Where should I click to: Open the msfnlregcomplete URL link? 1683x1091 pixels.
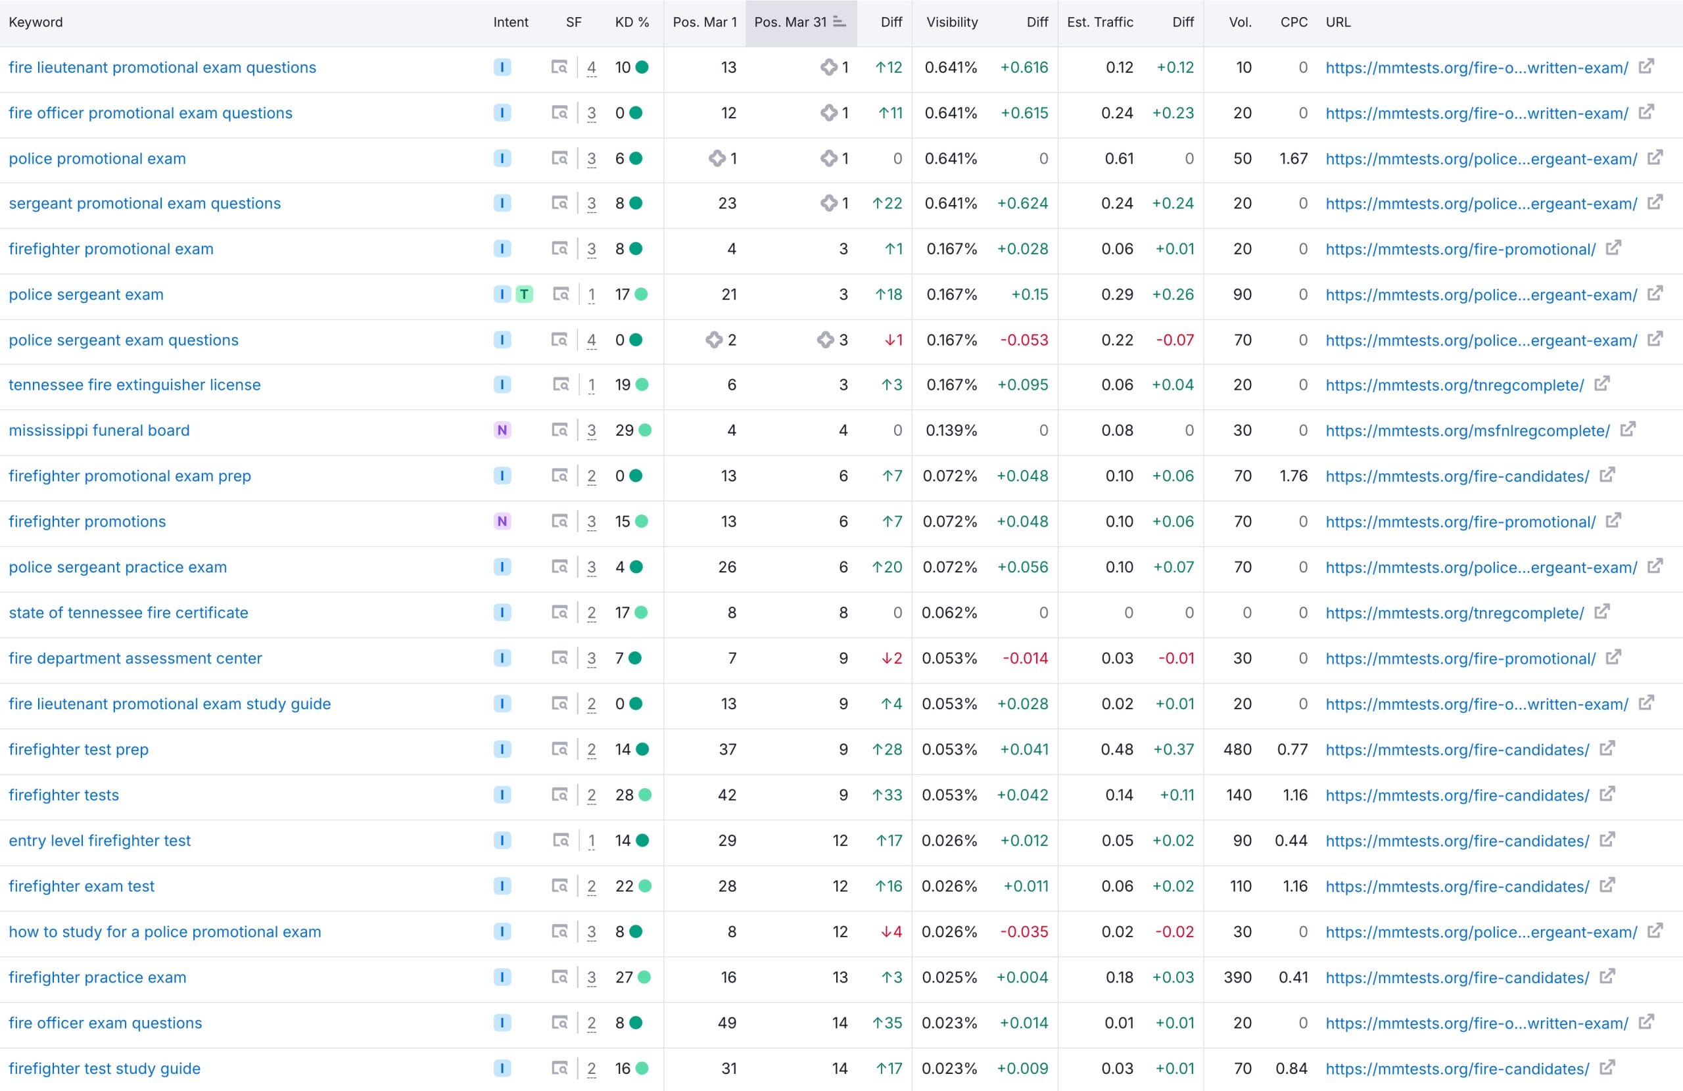click(x=1467, y=430)
